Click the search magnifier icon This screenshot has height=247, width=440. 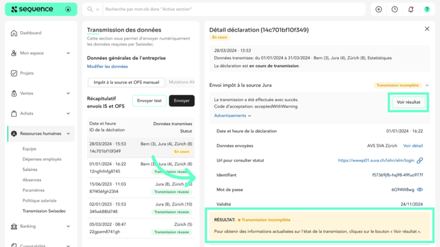90,9
